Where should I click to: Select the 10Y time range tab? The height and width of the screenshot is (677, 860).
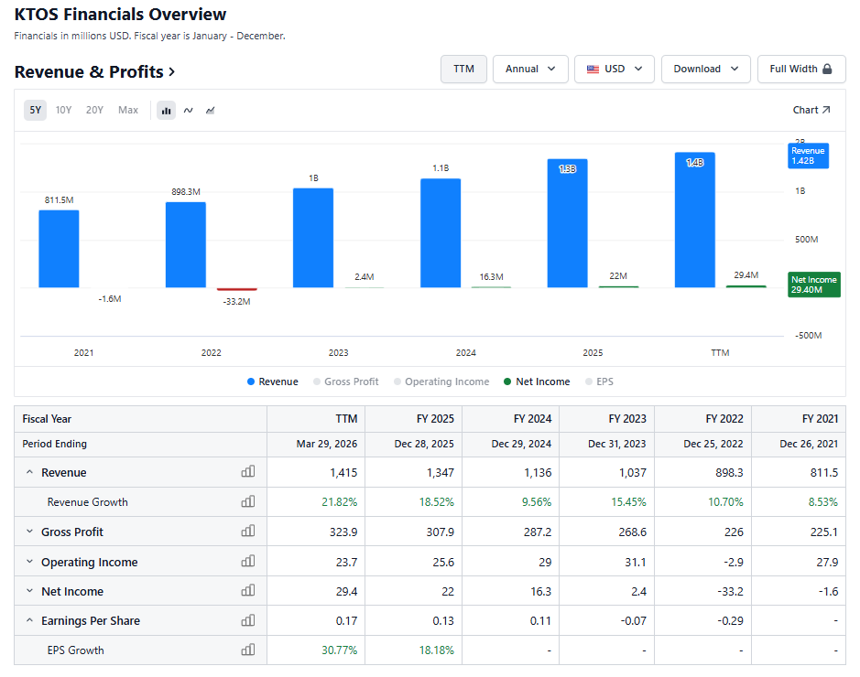click(x=63, y=110)
